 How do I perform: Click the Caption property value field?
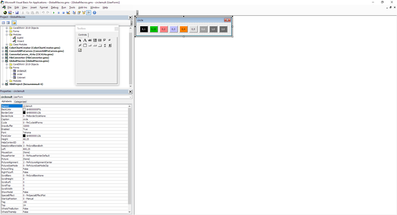point(75,119)
